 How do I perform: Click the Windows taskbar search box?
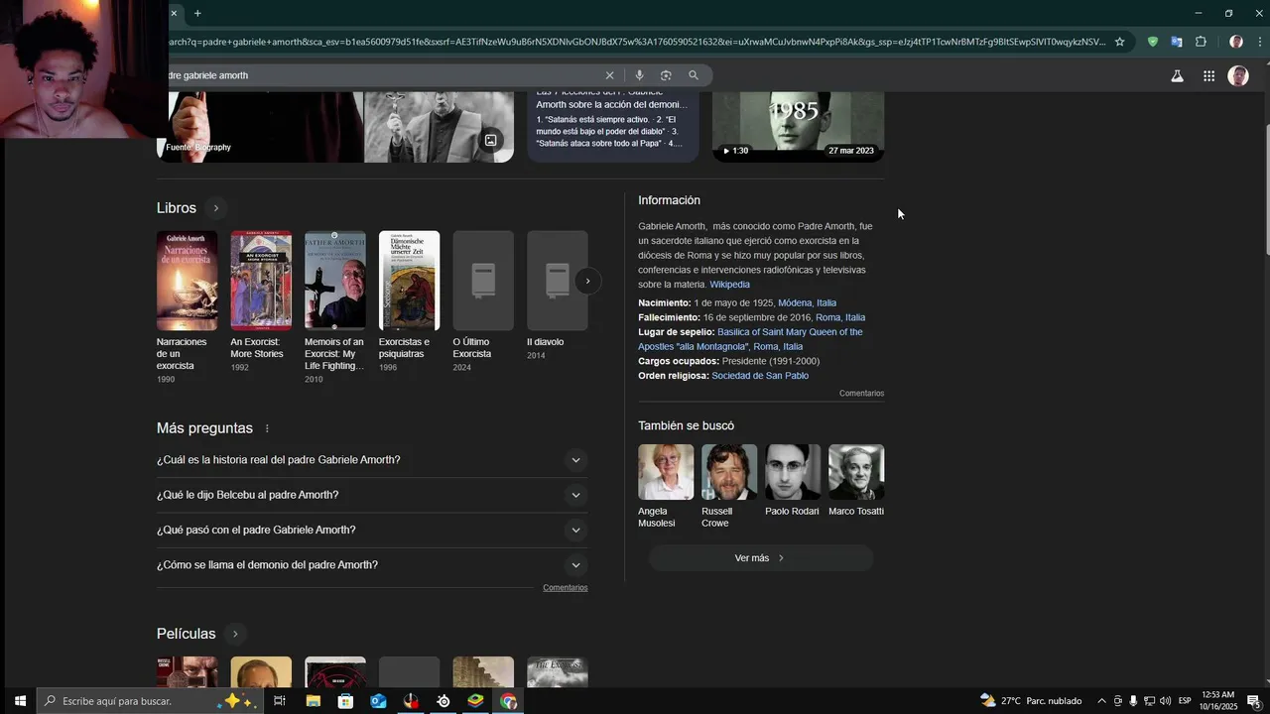pyautogui.click(x=149, y=701)
